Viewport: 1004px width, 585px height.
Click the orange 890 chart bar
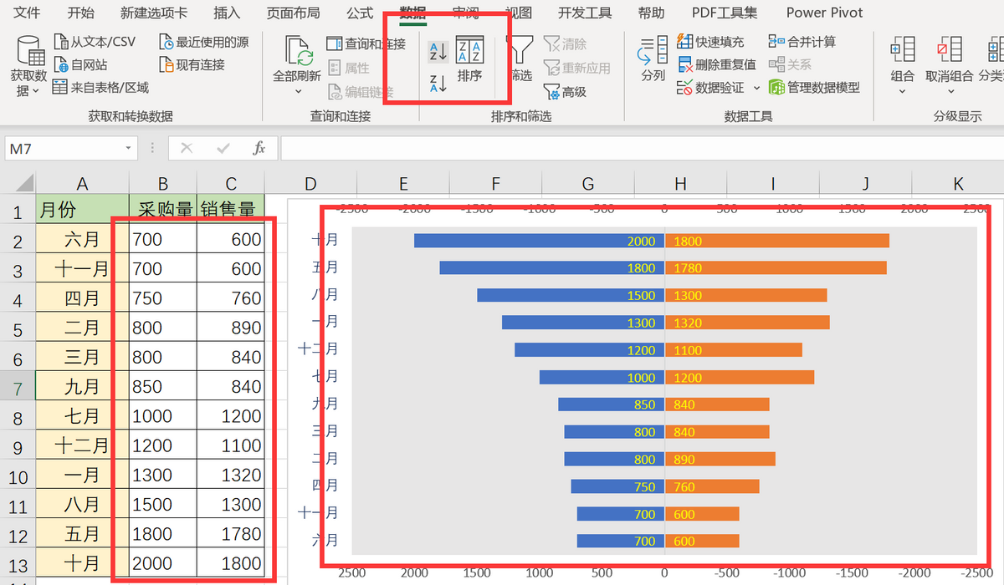tap(720, 459)
